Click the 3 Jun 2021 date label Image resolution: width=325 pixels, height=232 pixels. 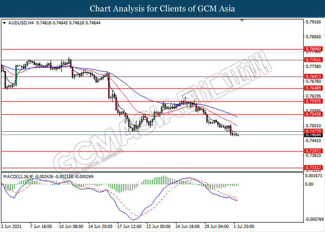click(12, 226)
